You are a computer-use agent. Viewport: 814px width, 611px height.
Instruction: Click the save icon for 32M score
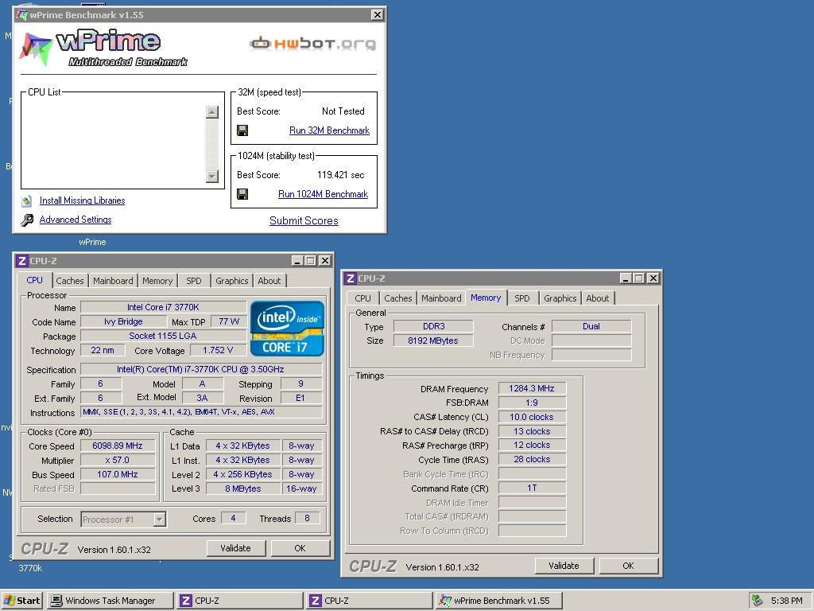click(242, 130)
